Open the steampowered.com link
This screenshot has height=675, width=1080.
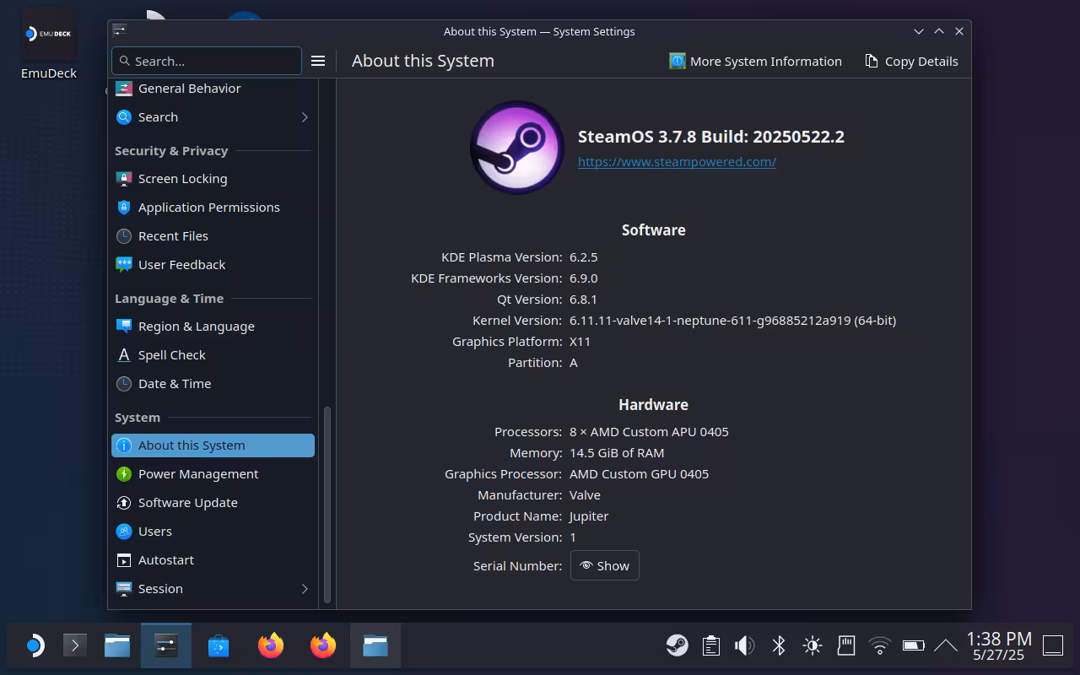point(677,162)
